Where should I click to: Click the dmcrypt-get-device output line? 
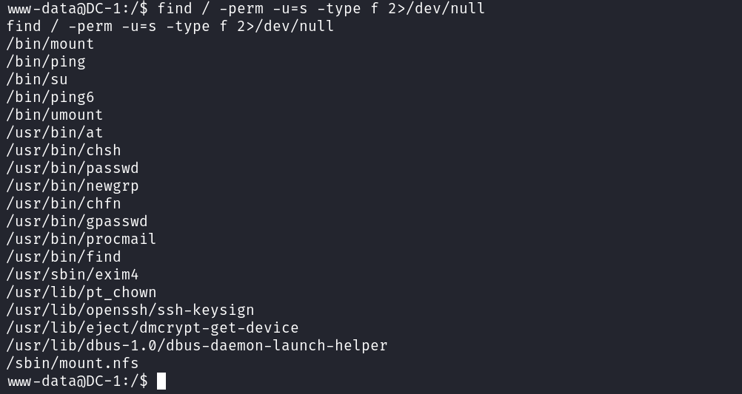[153, 327]
